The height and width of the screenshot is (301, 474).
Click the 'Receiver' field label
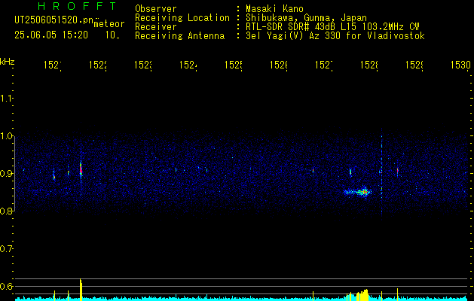[156, 27]
